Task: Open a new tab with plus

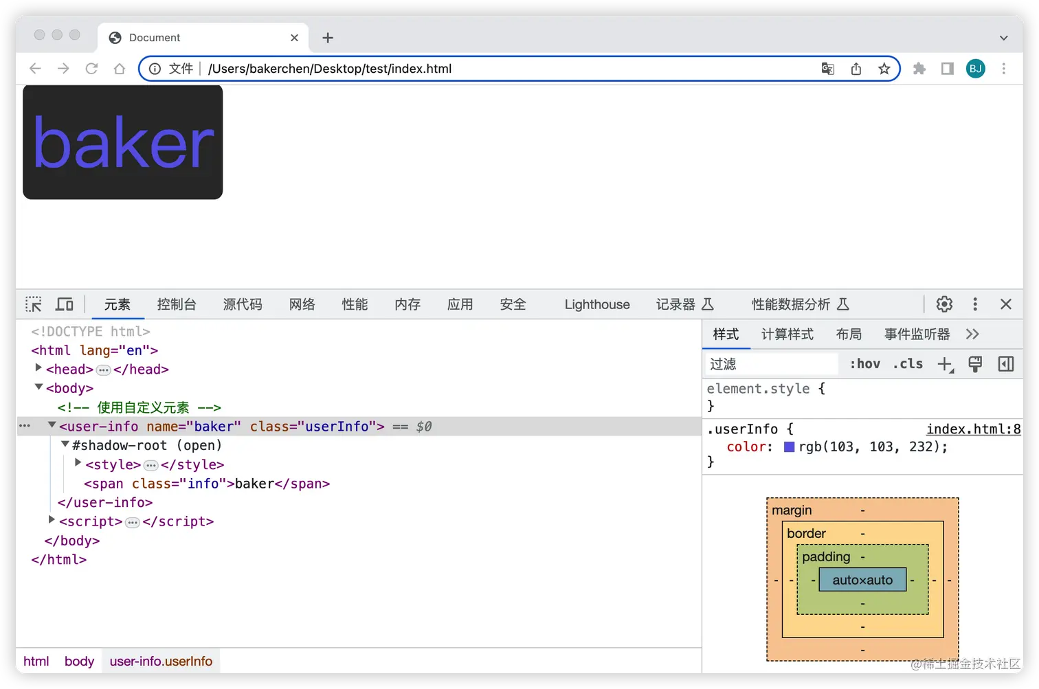Action: click(x=328, y=38)
